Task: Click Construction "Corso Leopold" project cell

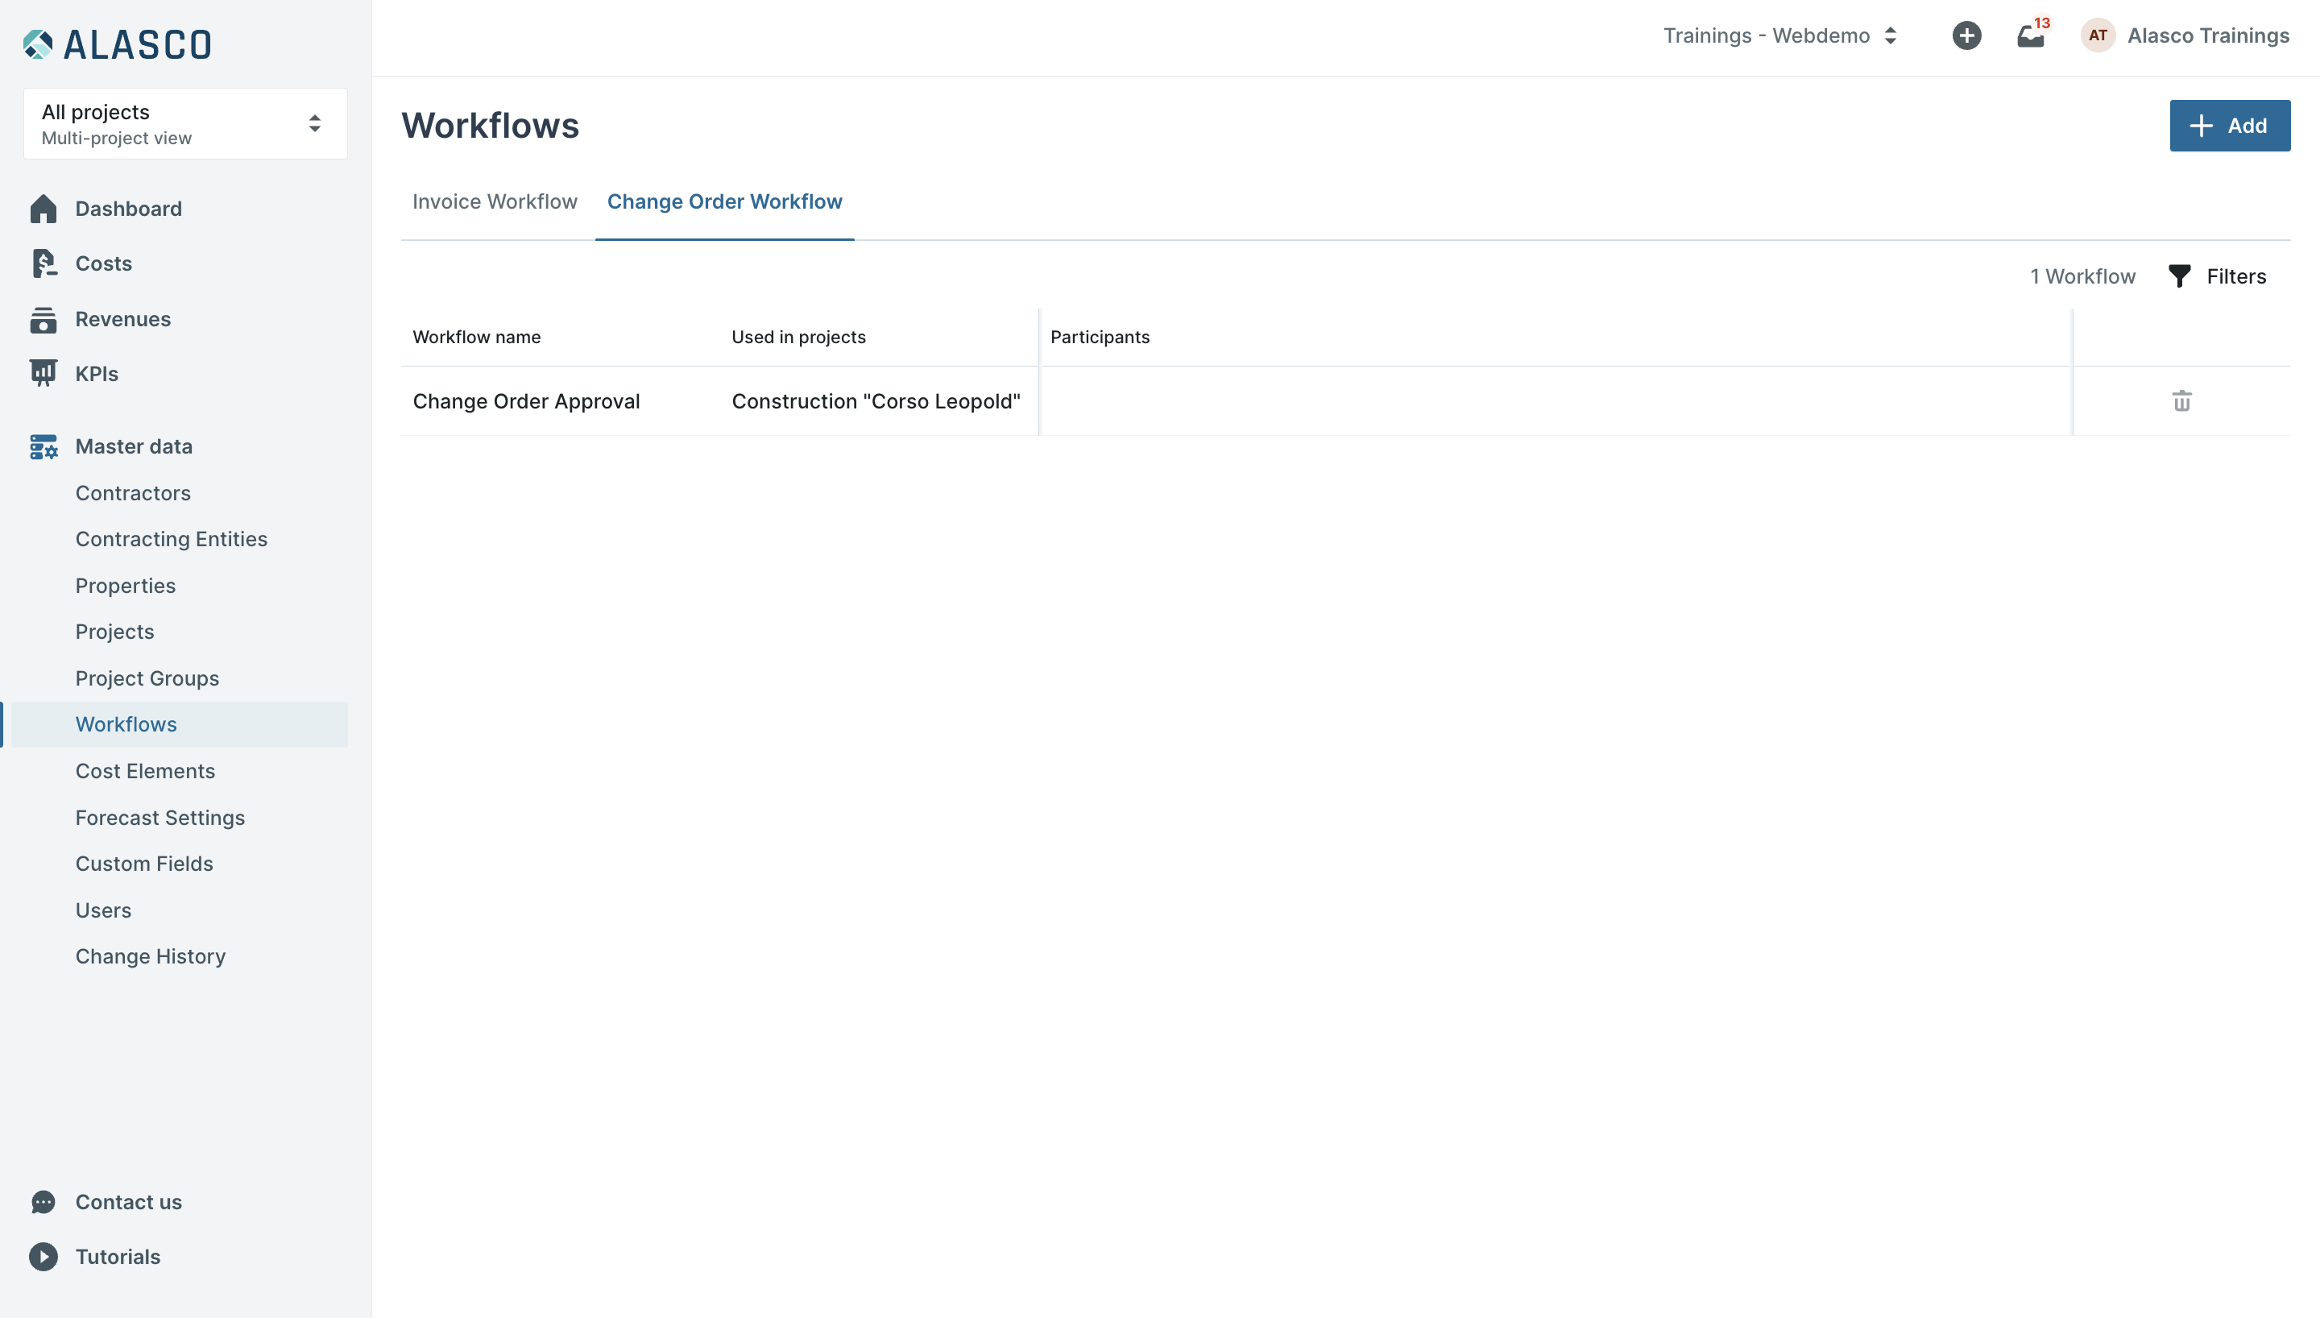Action: [x=875, y=401]
